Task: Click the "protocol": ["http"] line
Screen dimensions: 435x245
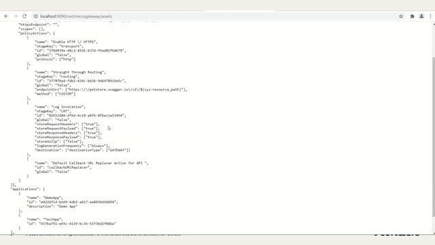Action: [55, 59]
